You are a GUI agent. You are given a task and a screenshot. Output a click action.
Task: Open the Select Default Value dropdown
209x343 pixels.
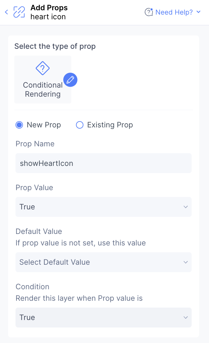(104, 262)
